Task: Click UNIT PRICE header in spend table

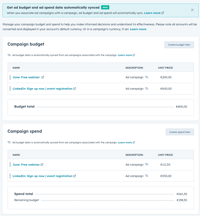Action: (165, 155)
